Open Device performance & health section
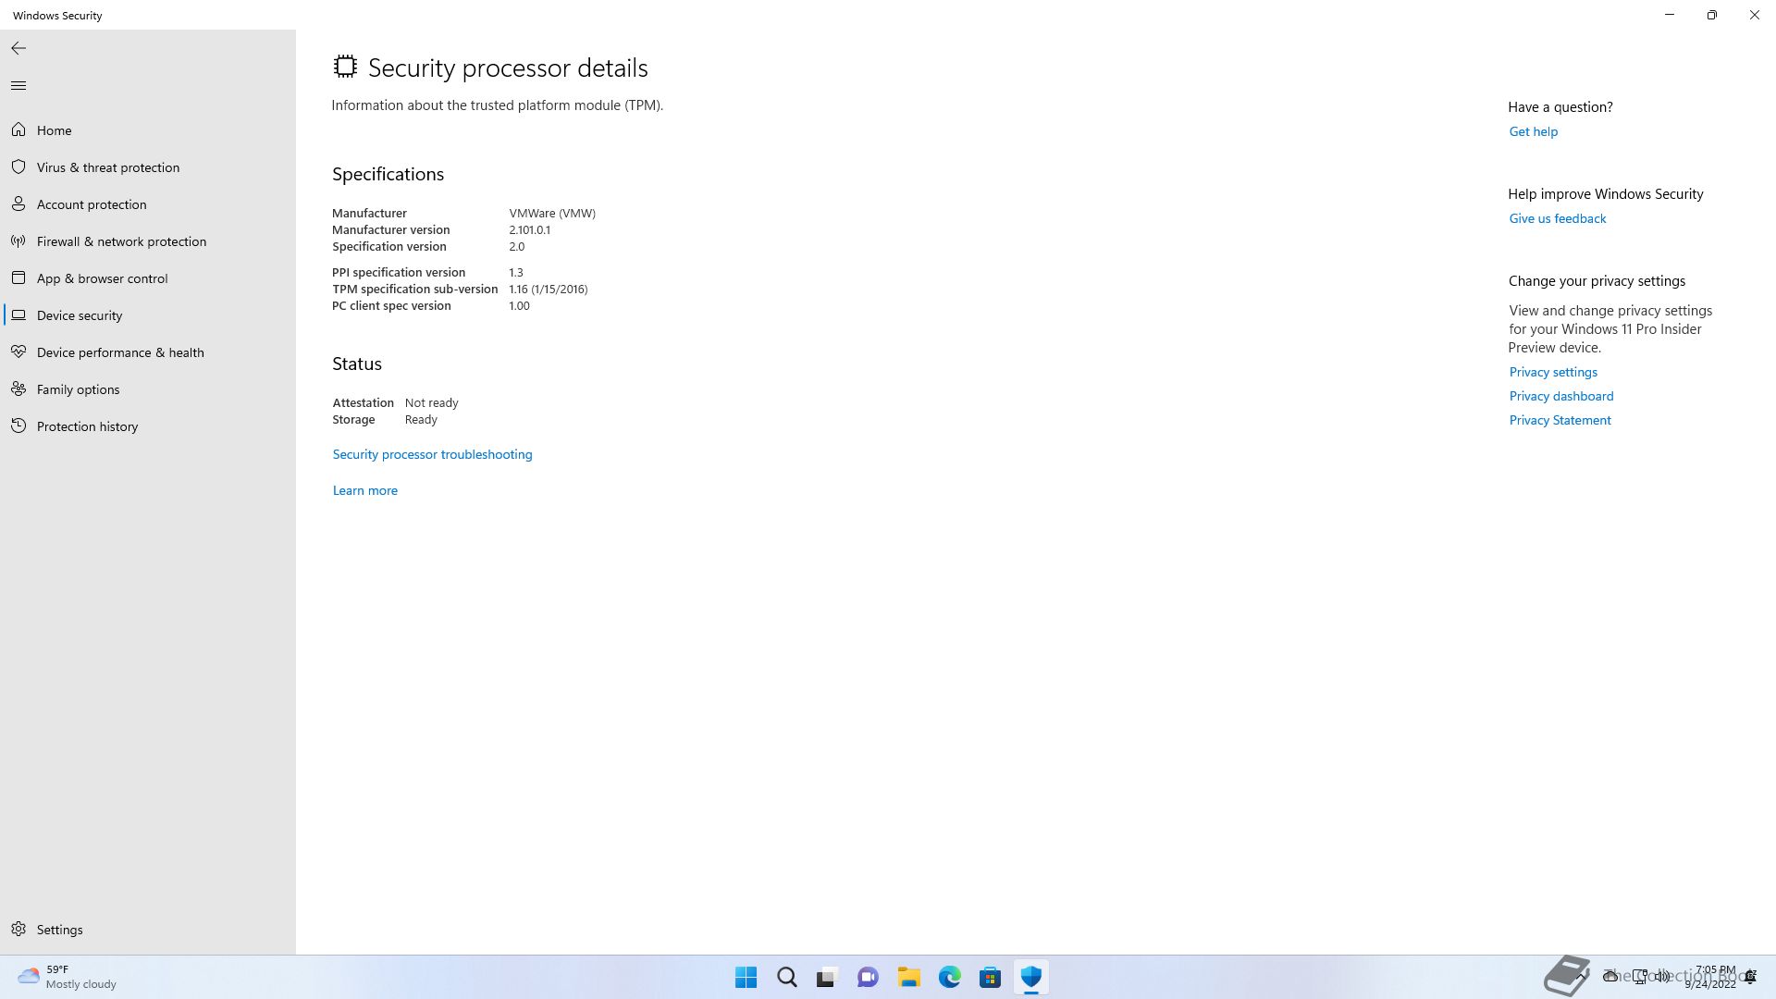The width and height of the screenshot is (1776, 999). [x=120, y=352]
